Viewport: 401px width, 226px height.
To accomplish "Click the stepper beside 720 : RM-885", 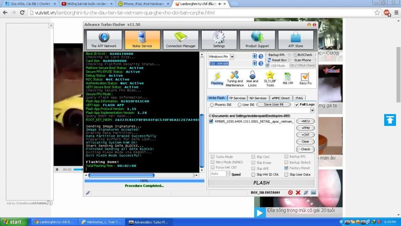I will [x=255, y=63].
